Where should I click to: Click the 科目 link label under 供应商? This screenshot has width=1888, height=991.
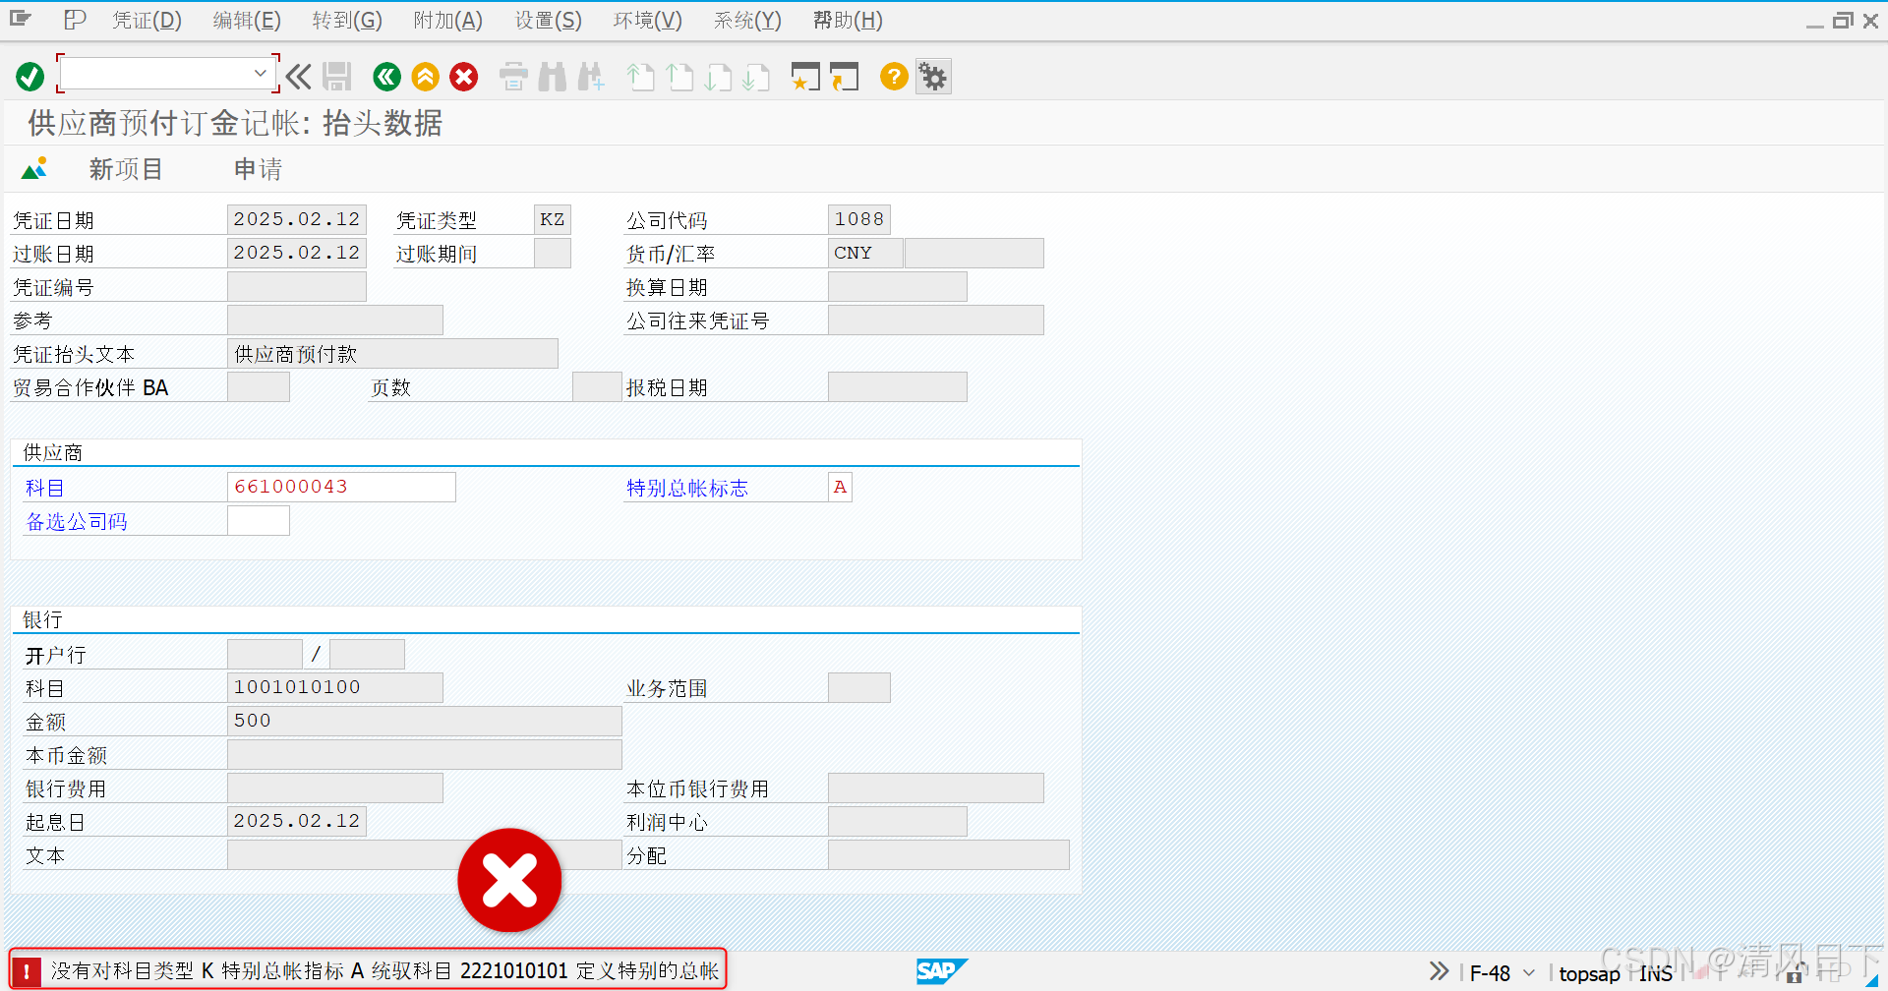click(x=45, y=488)
